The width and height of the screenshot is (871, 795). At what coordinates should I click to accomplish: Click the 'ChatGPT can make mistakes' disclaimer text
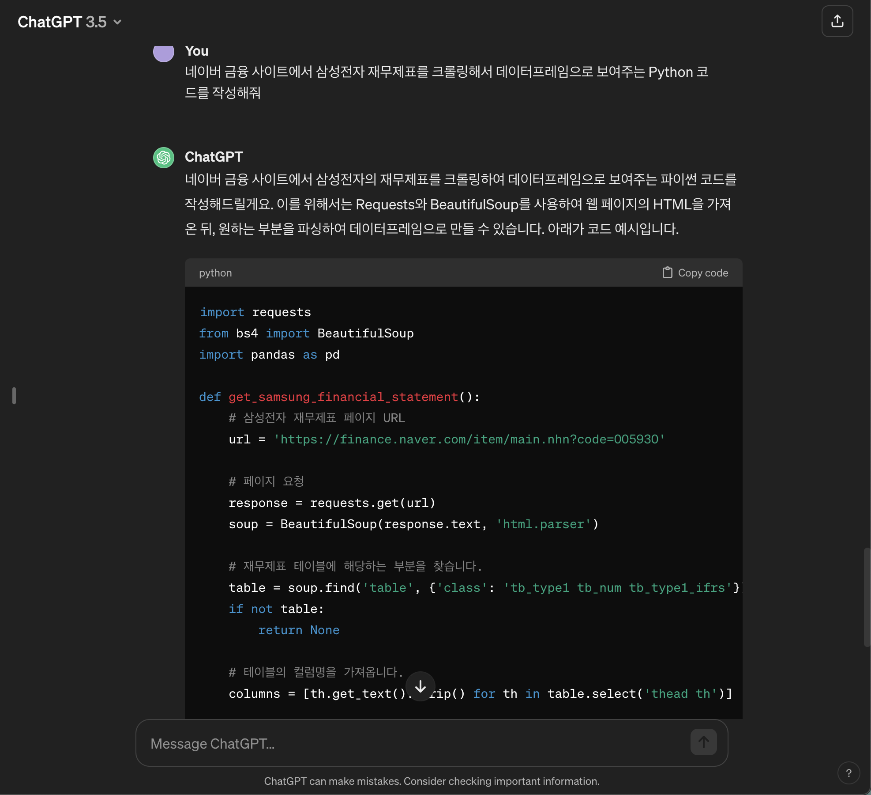(432, 781)
